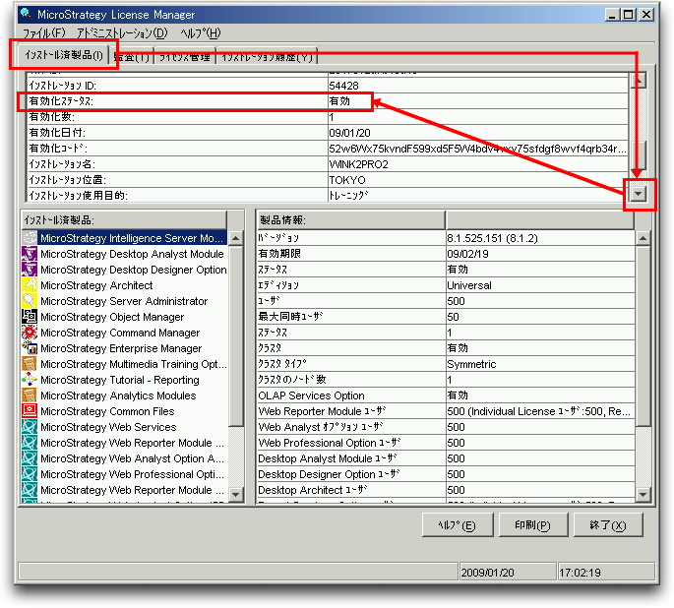Select MicroStrategy Desktop Analyst Module row

(124, 254)
